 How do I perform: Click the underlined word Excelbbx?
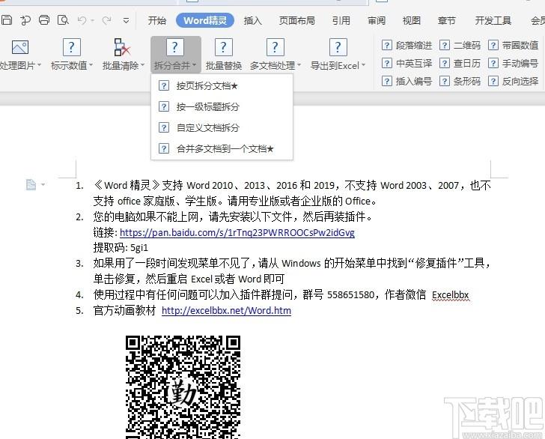tap(450, 295)
